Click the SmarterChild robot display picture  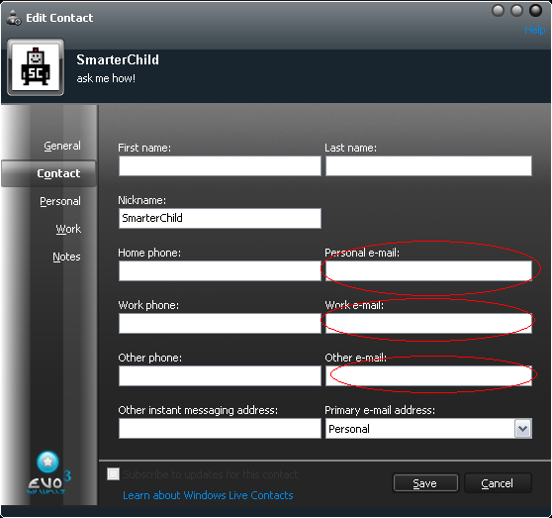click(x=36, y=67)
